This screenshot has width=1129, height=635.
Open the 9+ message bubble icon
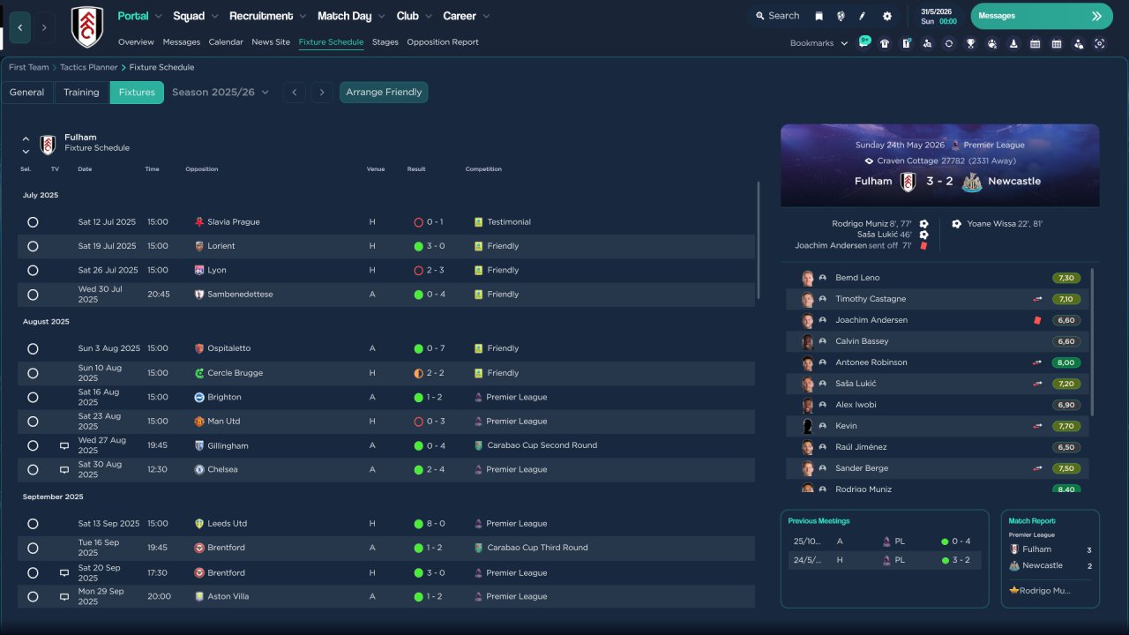point(864,41)
